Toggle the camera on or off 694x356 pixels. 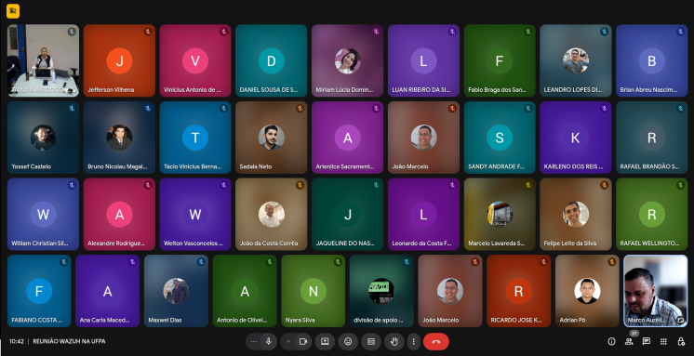(303, 341)
